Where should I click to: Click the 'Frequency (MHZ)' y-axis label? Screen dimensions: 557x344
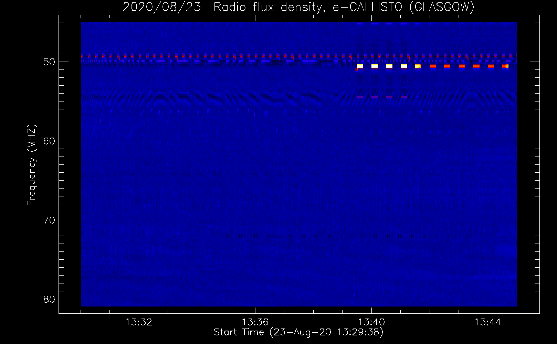32,165
